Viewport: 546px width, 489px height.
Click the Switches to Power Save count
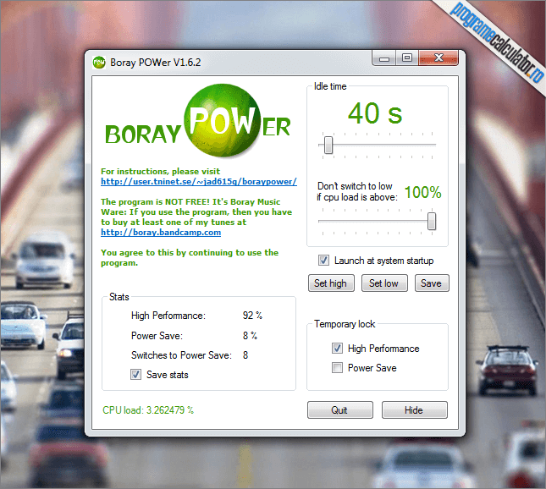245,355
